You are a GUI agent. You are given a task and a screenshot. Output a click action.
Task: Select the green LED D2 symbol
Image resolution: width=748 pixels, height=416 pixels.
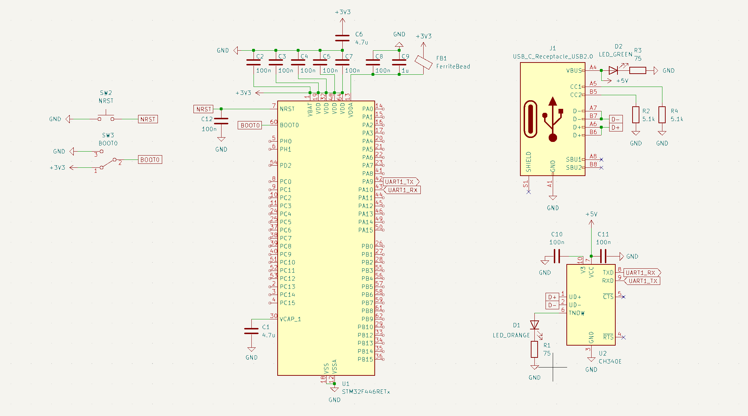point(614,70)
